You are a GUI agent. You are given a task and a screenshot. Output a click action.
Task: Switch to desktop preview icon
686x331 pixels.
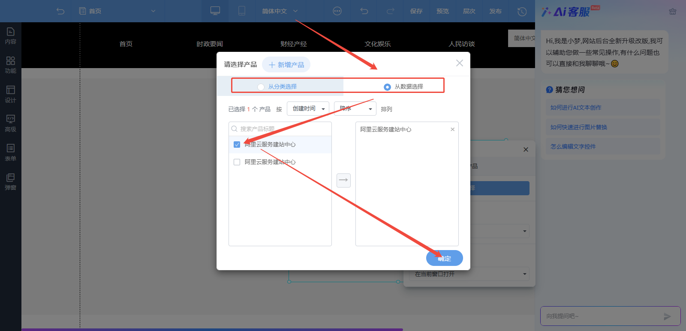pyautogui.click(x=215, y=11)
